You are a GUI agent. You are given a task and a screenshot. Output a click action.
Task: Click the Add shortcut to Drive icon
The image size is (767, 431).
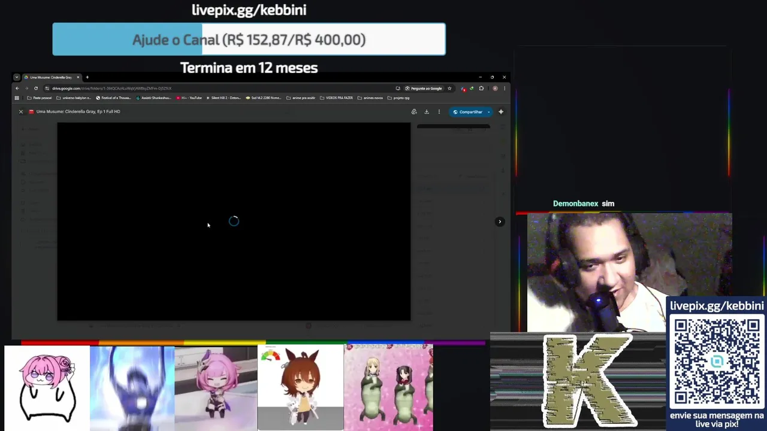pyautogui.click(x=414, y=111)
